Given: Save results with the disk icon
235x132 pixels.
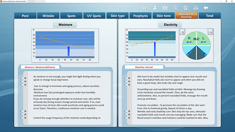Looking at the screenshot, I should [185, 8].
